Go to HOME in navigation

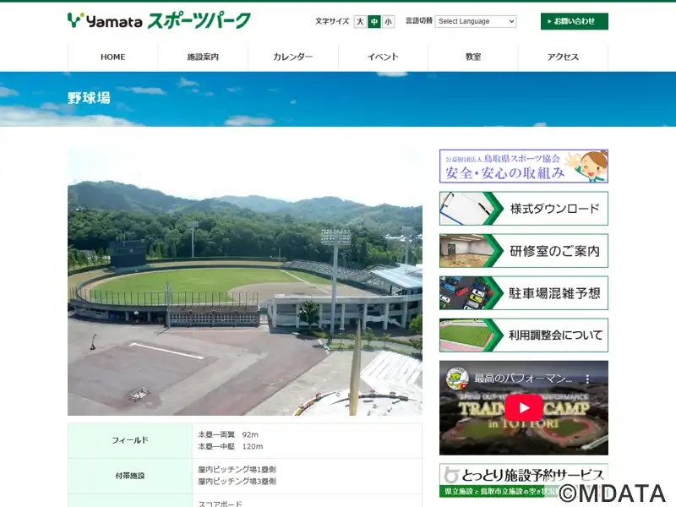[113, 57]
